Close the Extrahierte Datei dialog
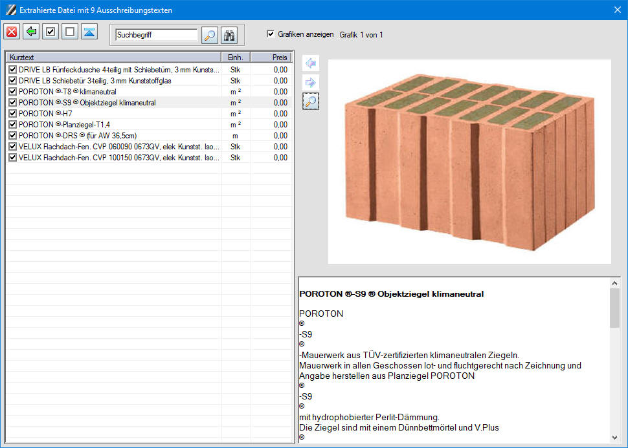 point(618,10)
